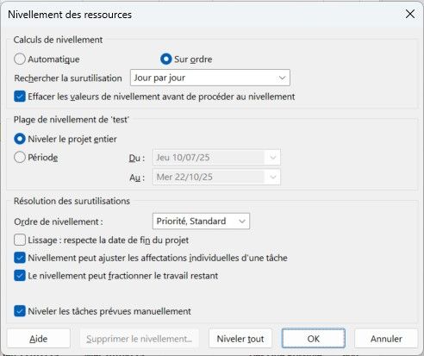This screenshot has width=424, height=356.
Task: Expand the Au date picker arrow
Action: pyautogui.click(x=272, y=177)
